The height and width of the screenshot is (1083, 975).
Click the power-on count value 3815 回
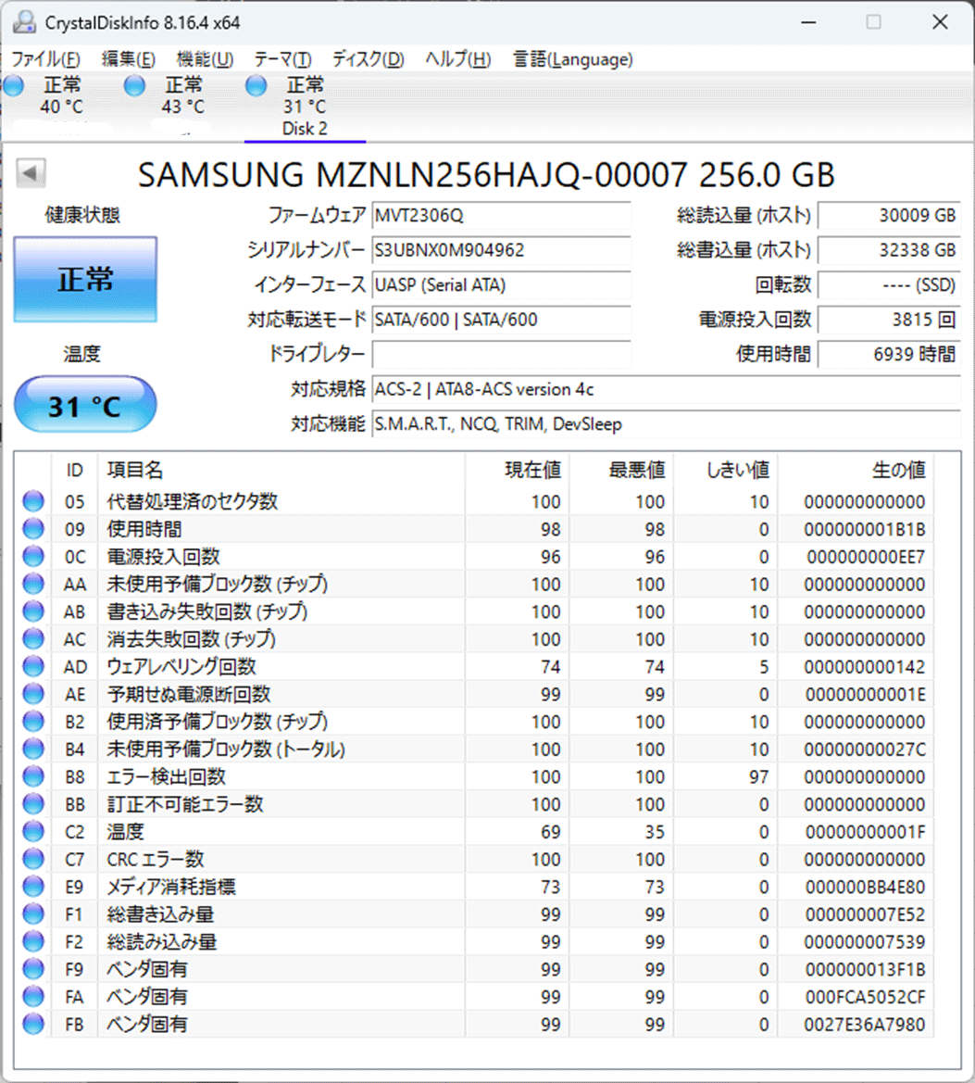889,319
